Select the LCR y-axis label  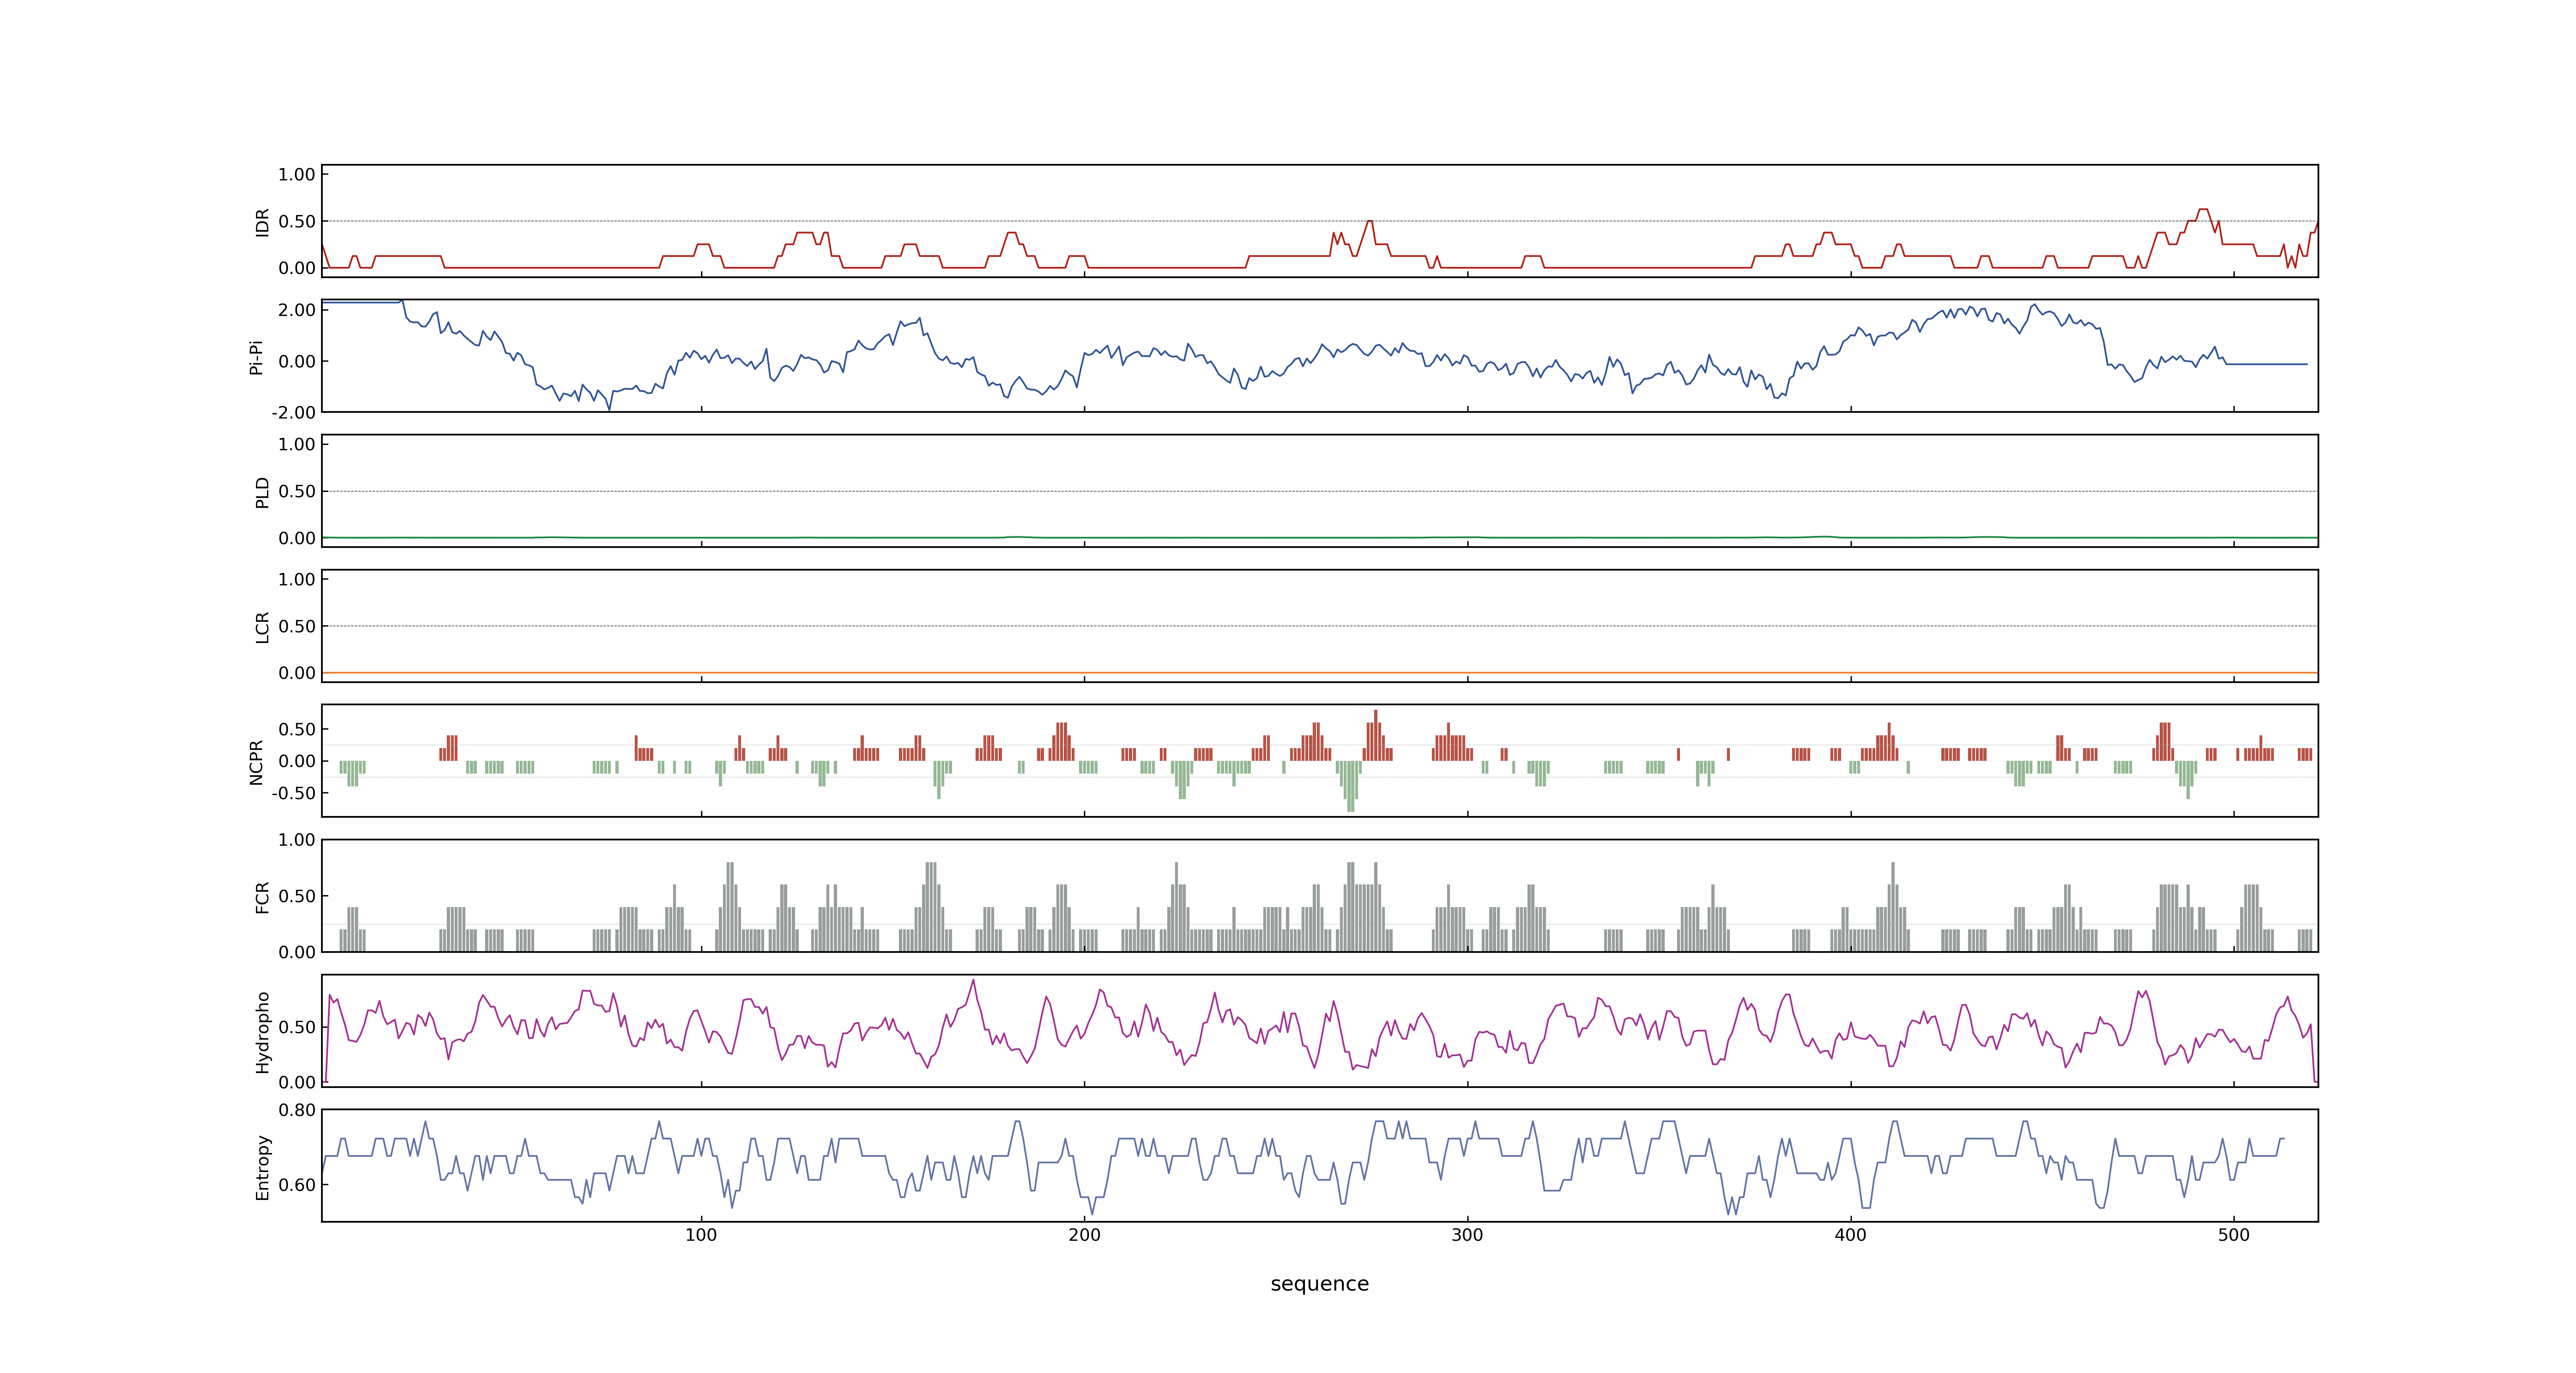coord(262,627)
